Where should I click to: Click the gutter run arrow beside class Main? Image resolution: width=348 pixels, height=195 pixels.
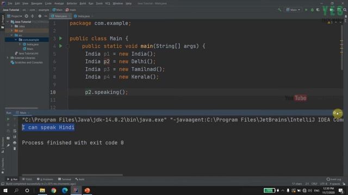point(60,38)
